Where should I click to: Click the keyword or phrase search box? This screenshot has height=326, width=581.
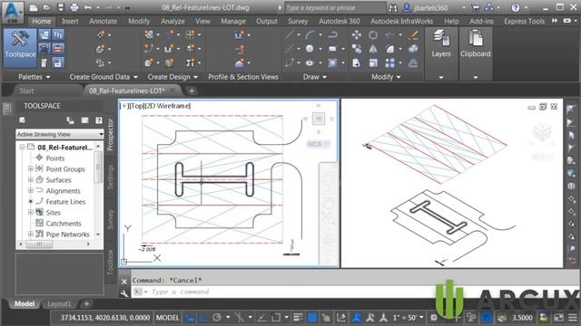(335, 8)
